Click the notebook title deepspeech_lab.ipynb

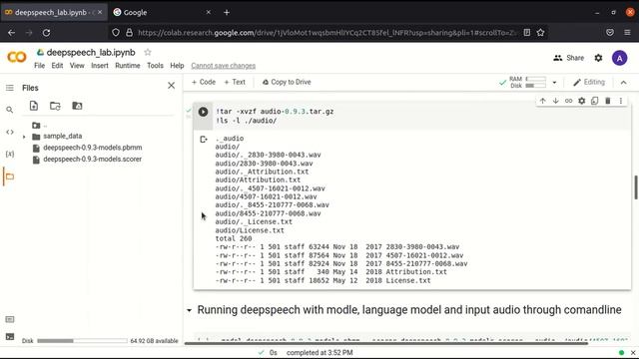tap(91, 52)
